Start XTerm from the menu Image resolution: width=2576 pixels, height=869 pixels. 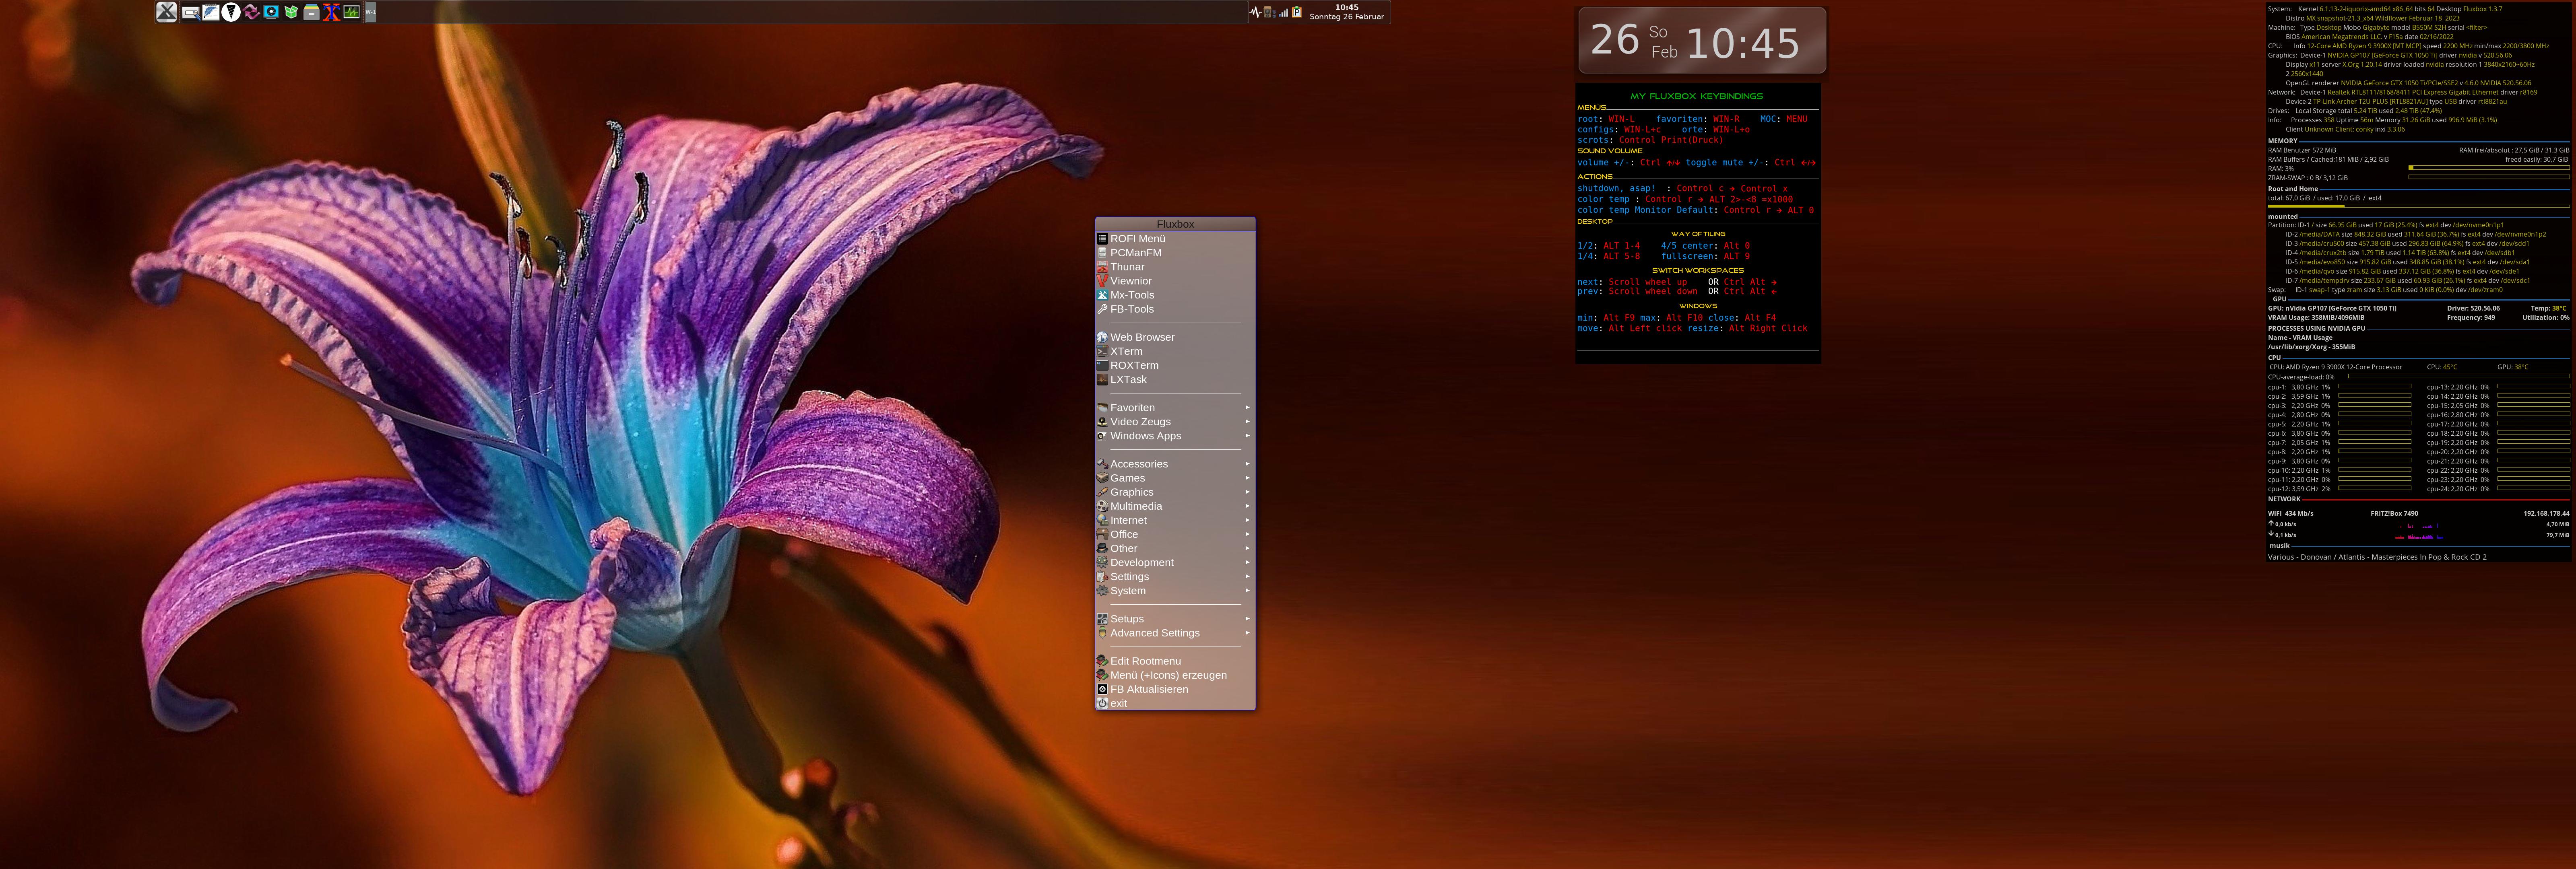click(x=1175, y=351)
